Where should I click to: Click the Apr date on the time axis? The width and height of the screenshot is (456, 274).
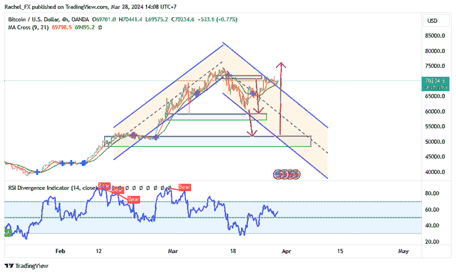click(x=287, y=251)
